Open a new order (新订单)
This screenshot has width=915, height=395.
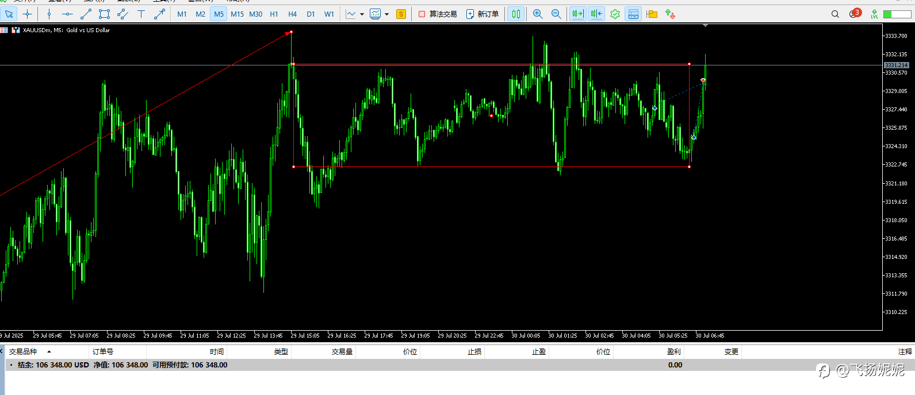[482, 14]
